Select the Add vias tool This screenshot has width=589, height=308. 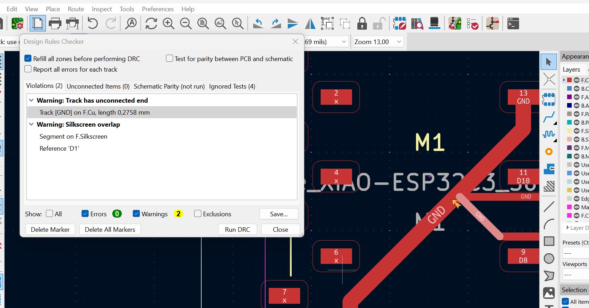[x=549, y=152]
